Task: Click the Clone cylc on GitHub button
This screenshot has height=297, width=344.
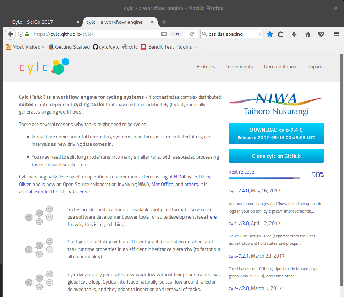Action: [276, 156]
